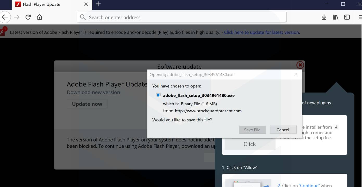Click the adobe_flash_setup_3034961480.exe filename
362x187 pixels.
(x=199, y=95)
